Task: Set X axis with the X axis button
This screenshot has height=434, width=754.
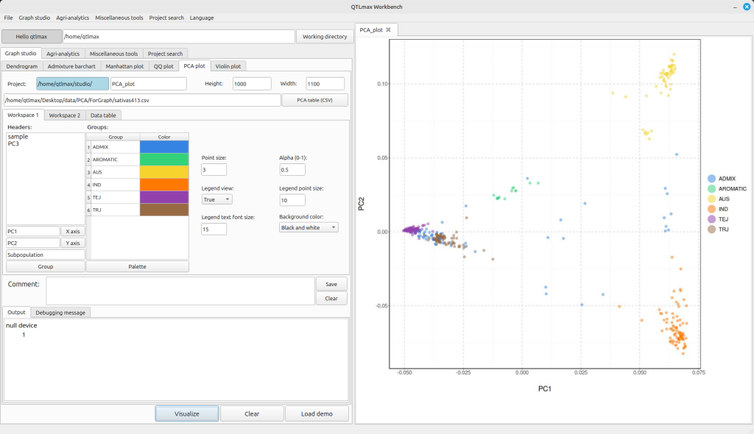Action: (x=73, y=231)
